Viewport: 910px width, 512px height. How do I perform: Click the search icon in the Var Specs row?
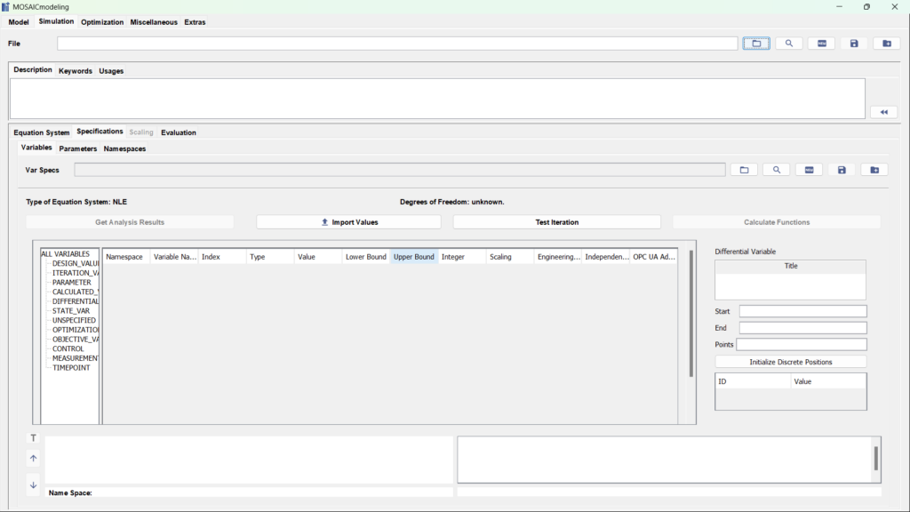pos(777,169)
